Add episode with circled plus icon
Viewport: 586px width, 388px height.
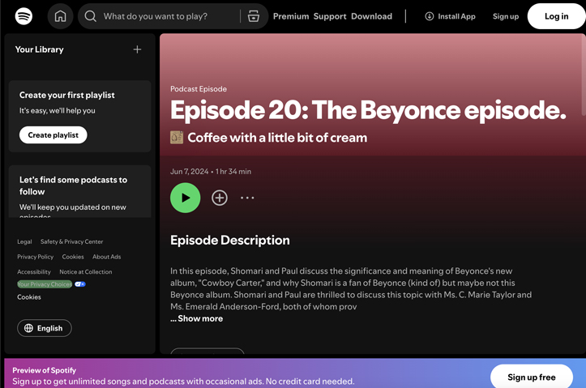220,198
